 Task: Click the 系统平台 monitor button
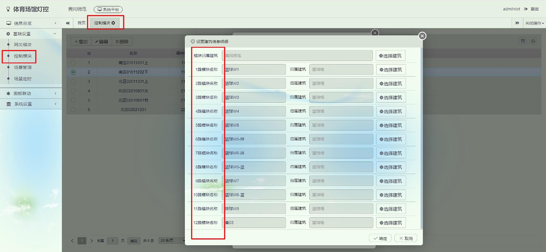tap(108, 9)
